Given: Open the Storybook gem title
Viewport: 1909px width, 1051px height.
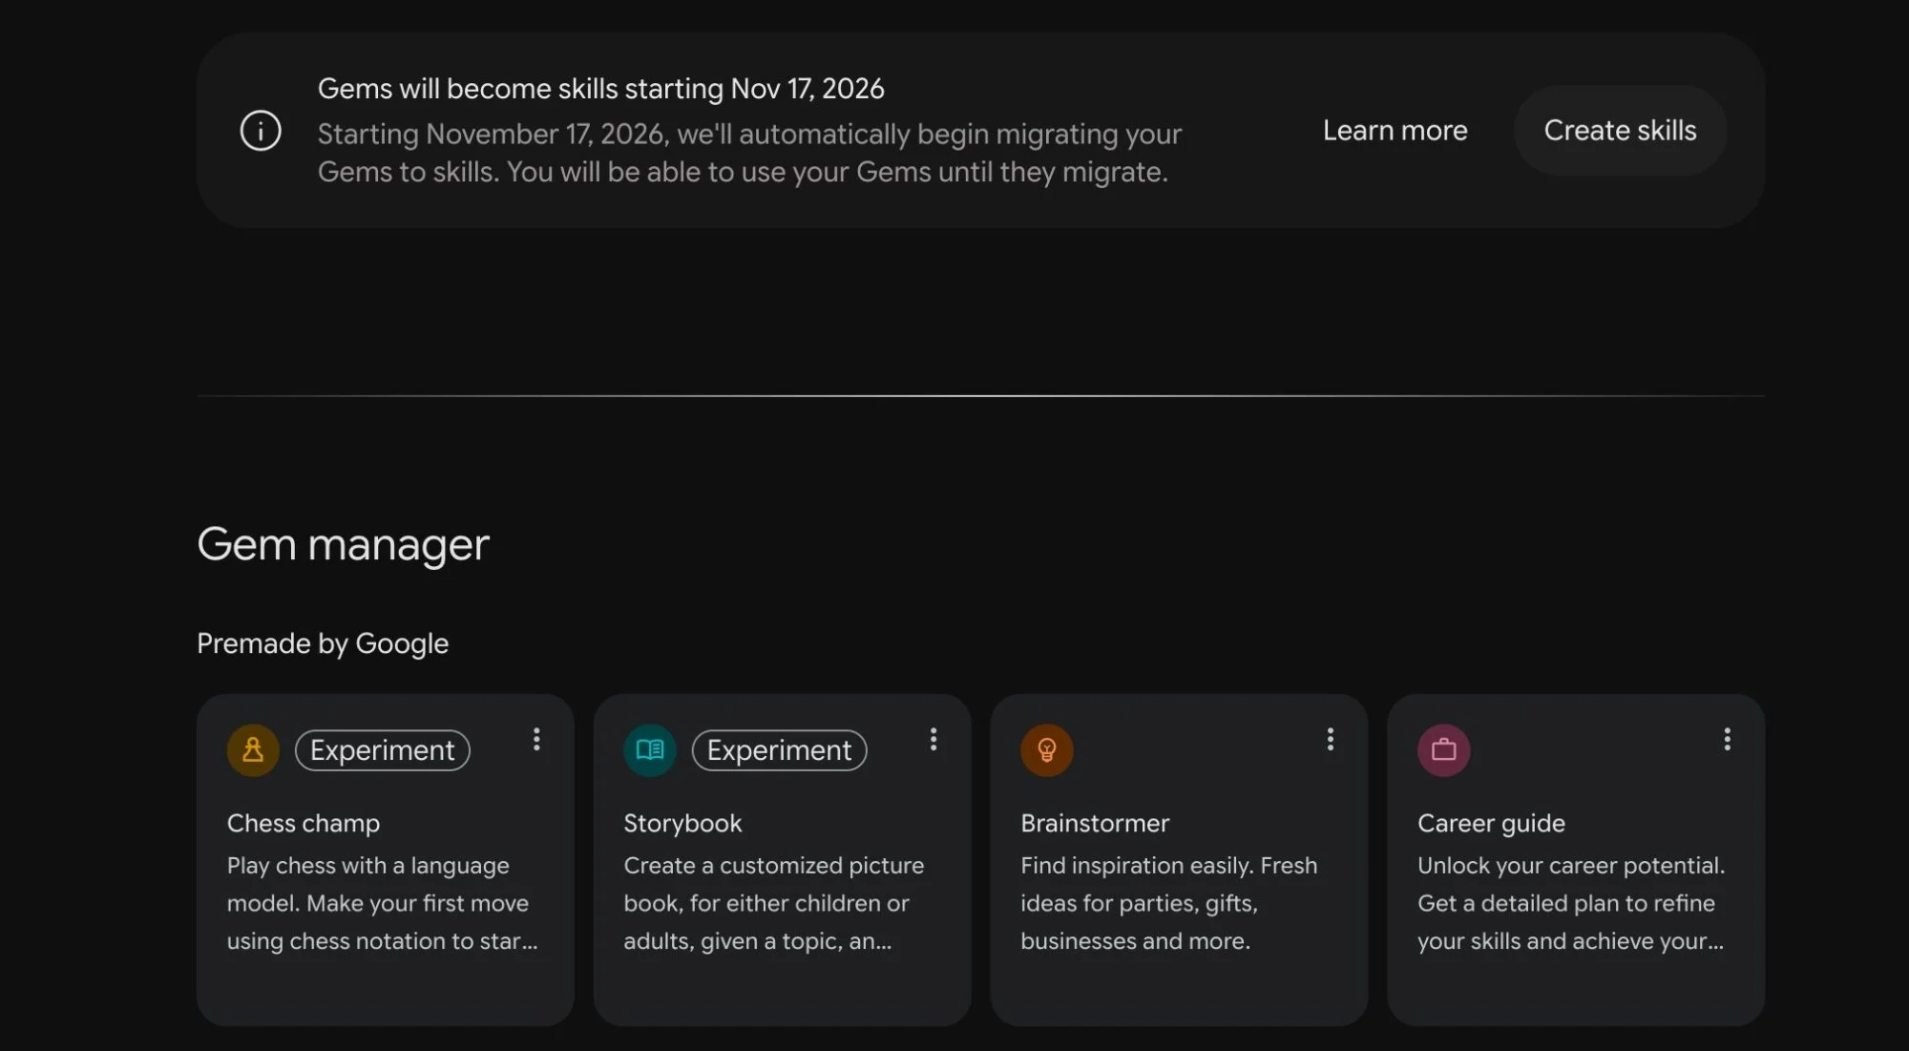Looking at the screenshot, I should tap(682, 823).
